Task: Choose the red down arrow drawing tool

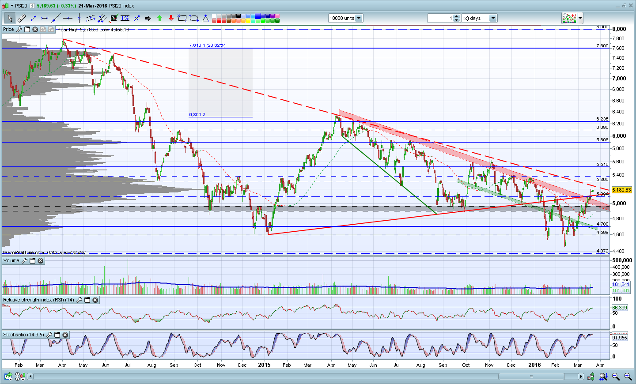Action: (171, 18)
